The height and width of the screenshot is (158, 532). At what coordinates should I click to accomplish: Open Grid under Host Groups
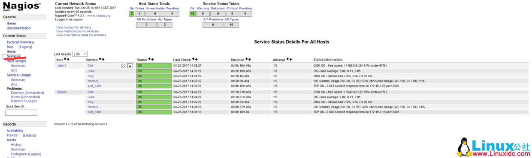pyautogui.click(x=14, y=70)
